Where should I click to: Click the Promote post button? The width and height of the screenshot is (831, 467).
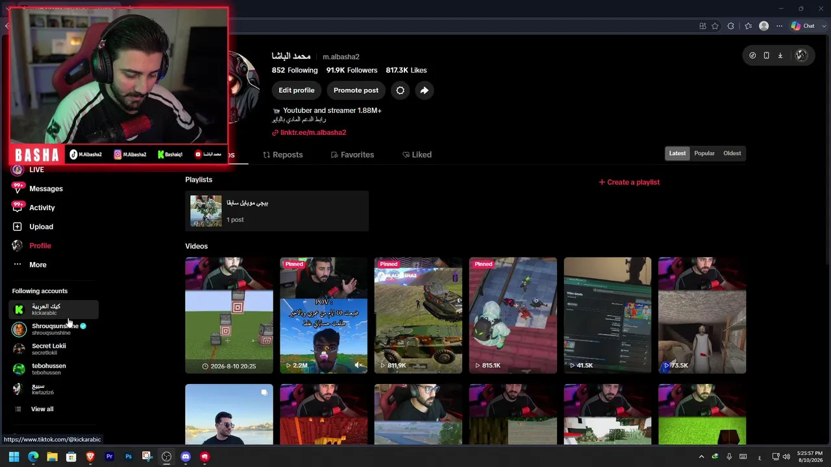coord(356,90)
